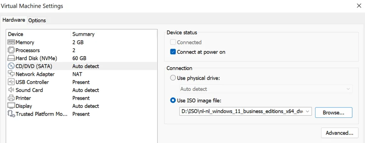Click the Network Adapter icon

(x=11, y=74)
